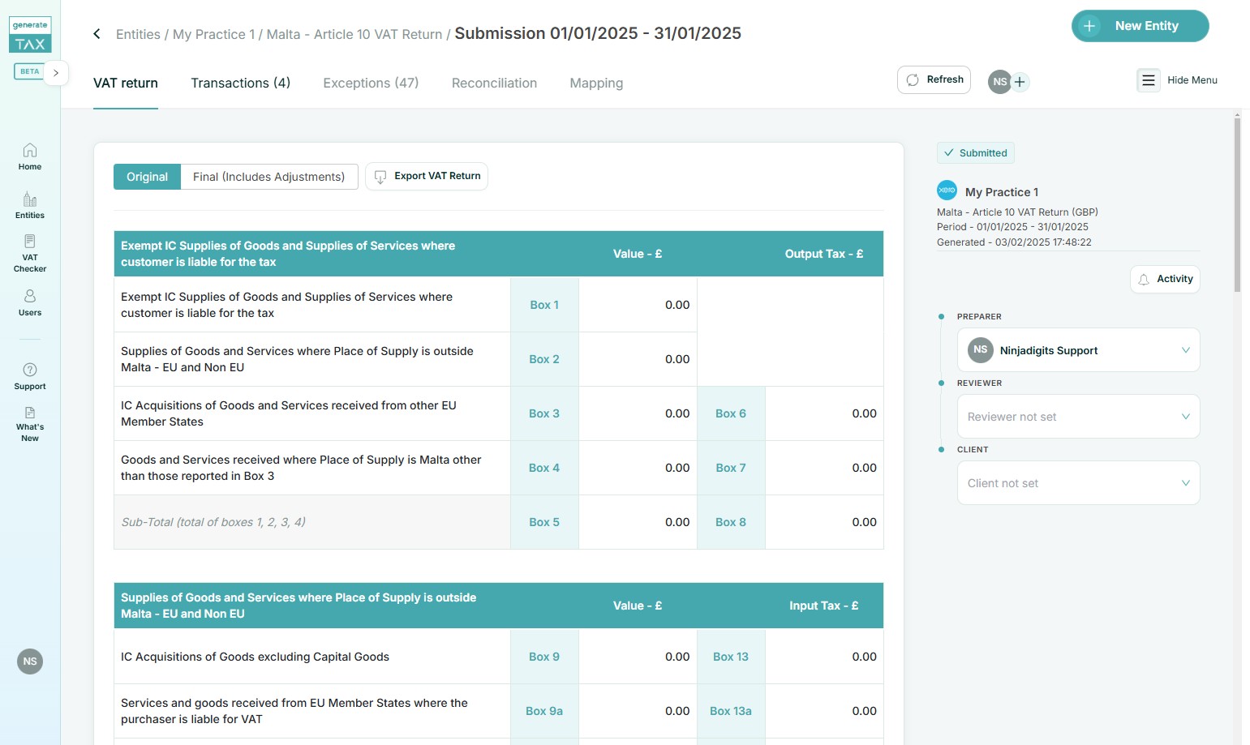Click the back arrow beside breadcrumbs
Image resolution: width=1250 pixels, height=745 pixels.
97,34
